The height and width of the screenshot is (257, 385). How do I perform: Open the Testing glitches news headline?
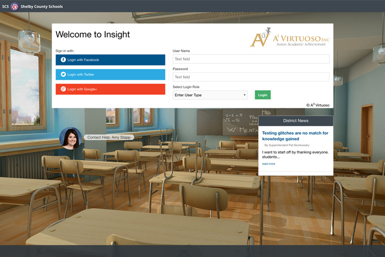(x=295, y=136)
